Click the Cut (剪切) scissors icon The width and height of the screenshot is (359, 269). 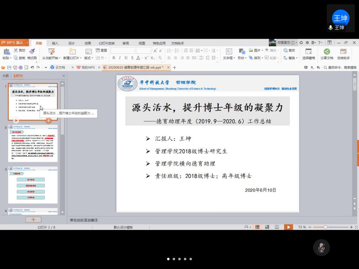coord(16,51)
